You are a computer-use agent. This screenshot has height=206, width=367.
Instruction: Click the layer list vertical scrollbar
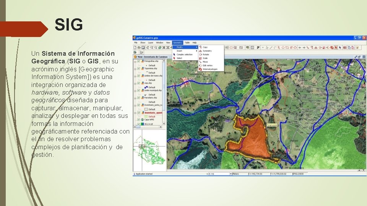pos(164,92)
